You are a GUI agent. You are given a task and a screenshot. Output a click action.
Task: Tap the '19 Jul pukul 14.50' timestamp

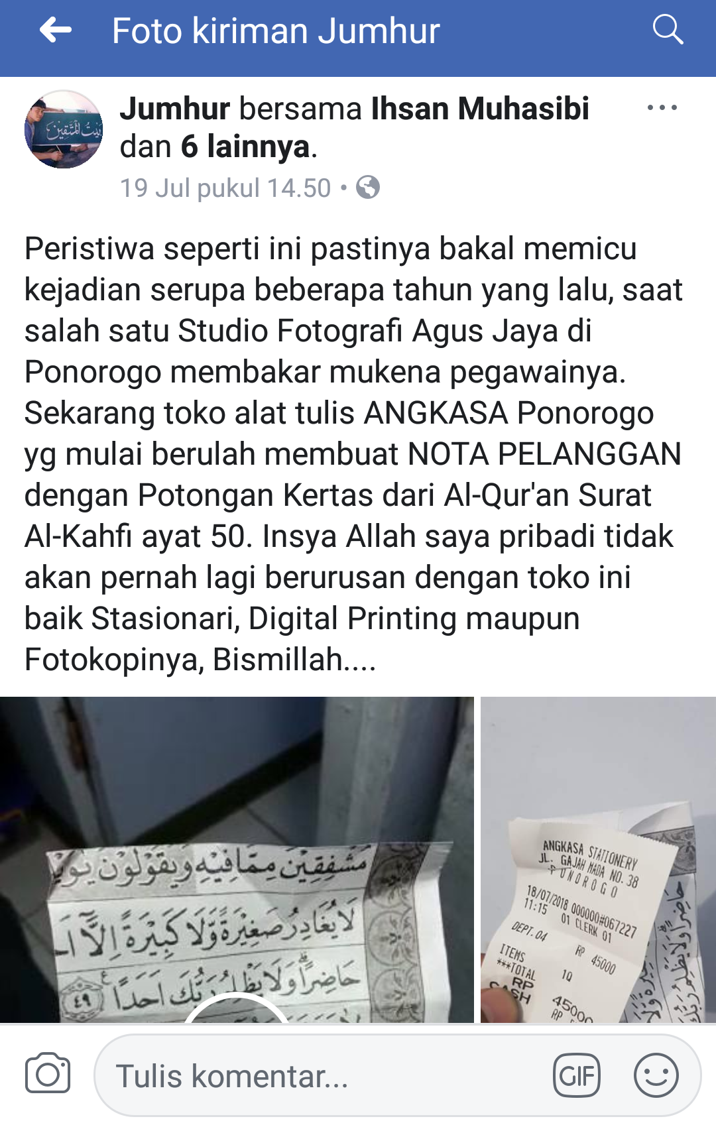coord(225,188)
